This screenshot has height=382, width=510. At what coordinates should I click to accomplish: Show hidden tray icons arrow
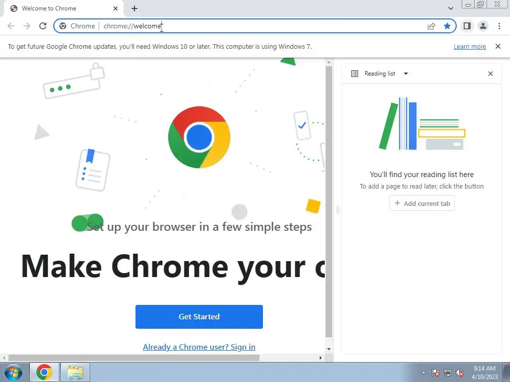pos(423,373)
